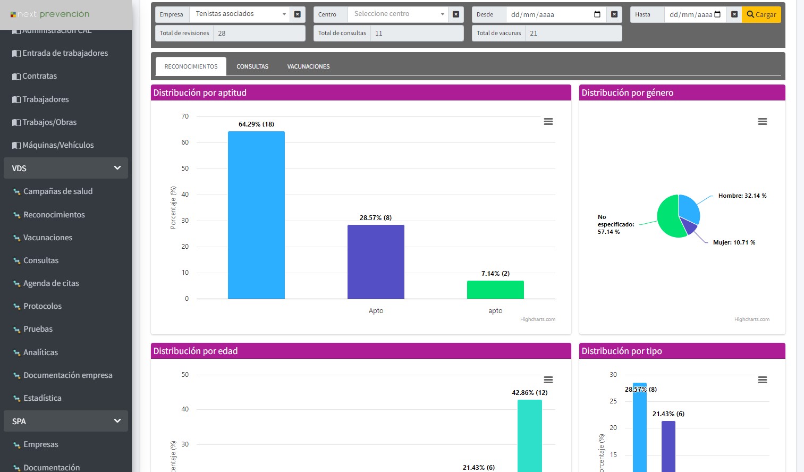Click the next prevención logo

pyautogui.click(x=50, y=14)
